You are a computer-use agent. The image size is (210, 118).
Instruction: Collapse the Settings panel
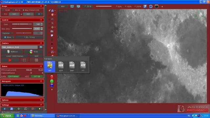click(x=41, y=105)
